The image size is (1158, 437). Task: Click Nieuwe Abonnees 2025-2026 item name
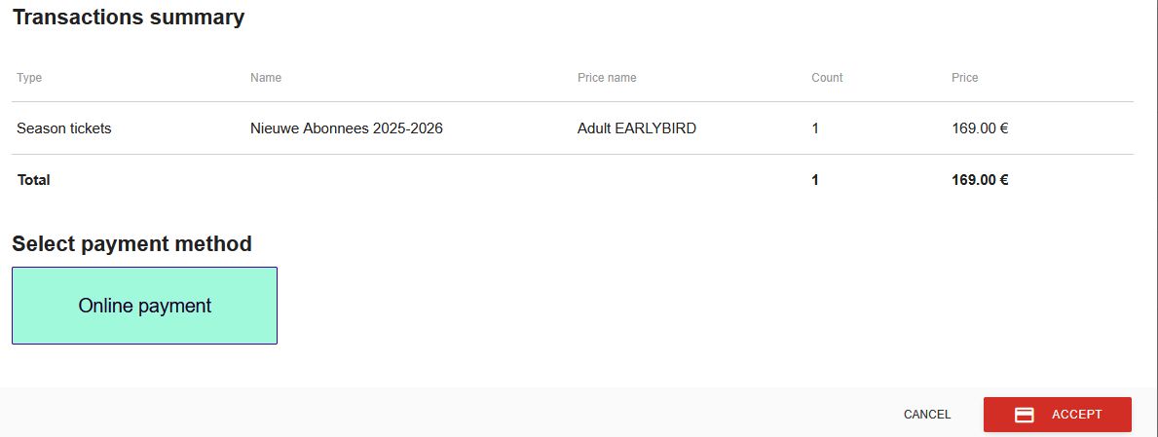pyautogui.click(x=347, y=128)
